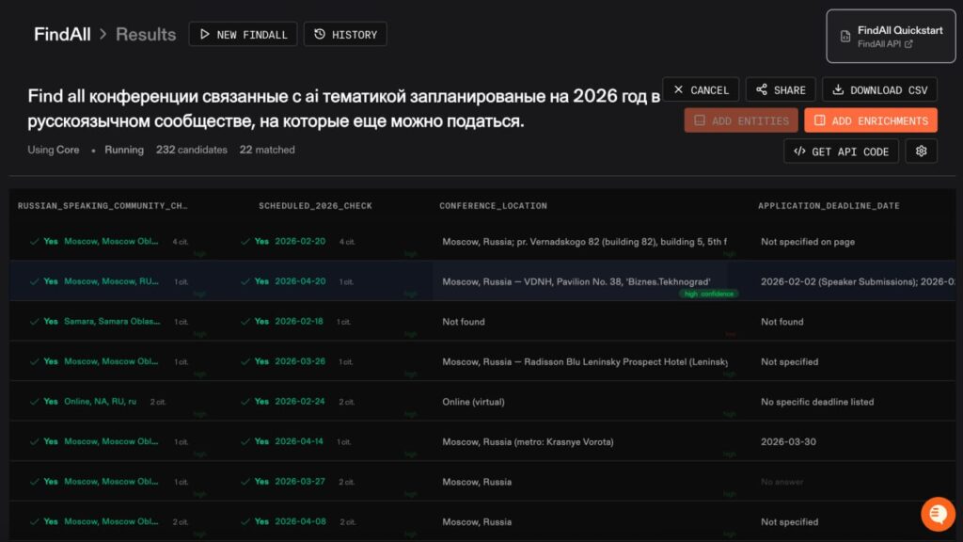Viewport: 963px width, 542px height.
Task: Click the high confidence badge on the VDNH row
Action: [708, 293]
